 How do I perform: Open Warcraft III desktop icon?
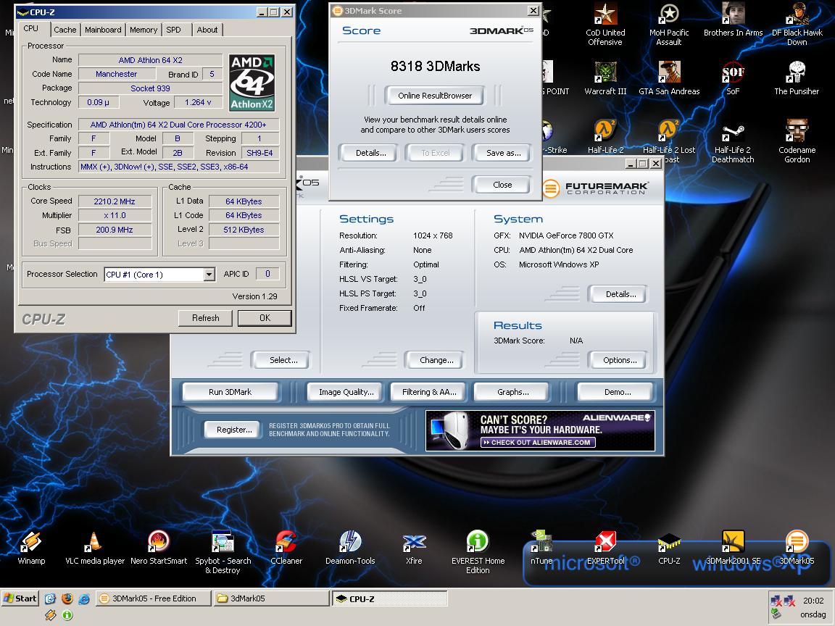coord(605,78)
